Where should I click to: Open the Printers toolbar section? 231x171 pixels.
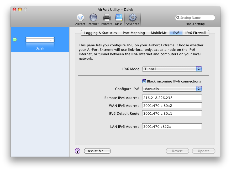pyautogui.click(x=107, y=20)
